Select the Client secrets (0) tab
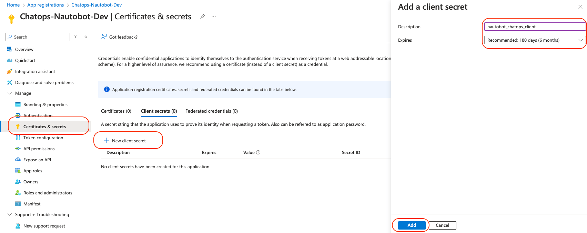The width and height of the screenshot is (587, 233). tap(159, 111)
